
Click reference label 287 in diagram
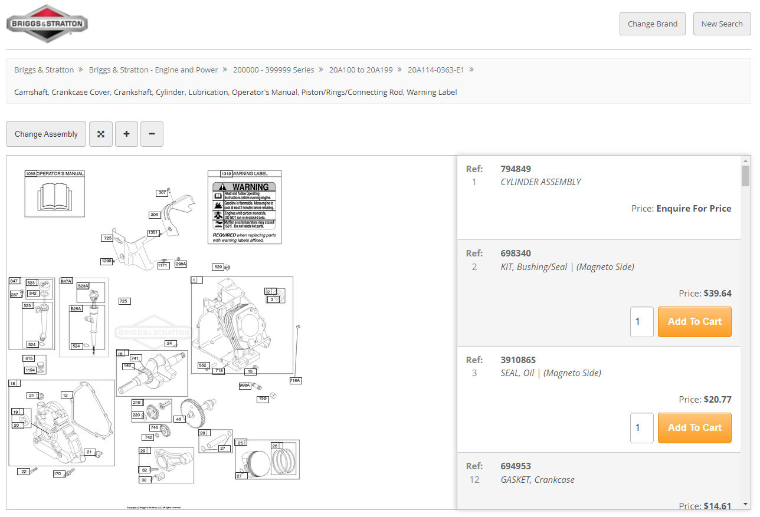14,294
